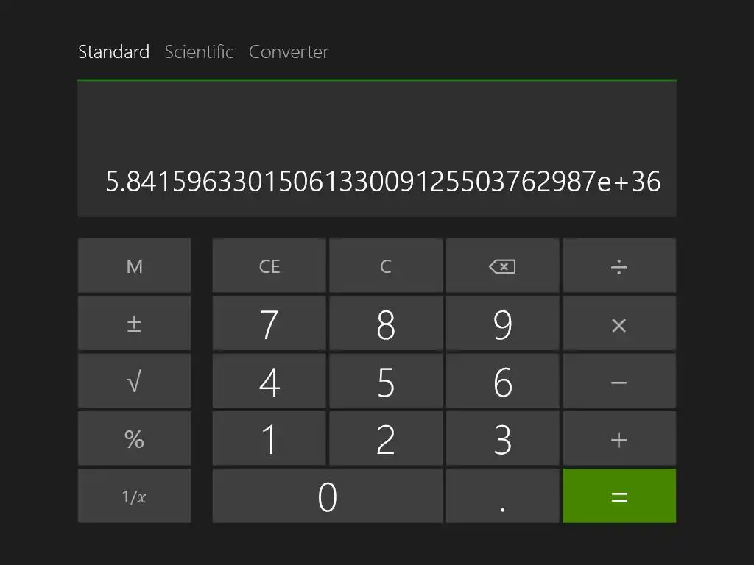The width and height of the screenshot is (754, 565).
Task: Select the plus operator key
Action: coord(619,438)
